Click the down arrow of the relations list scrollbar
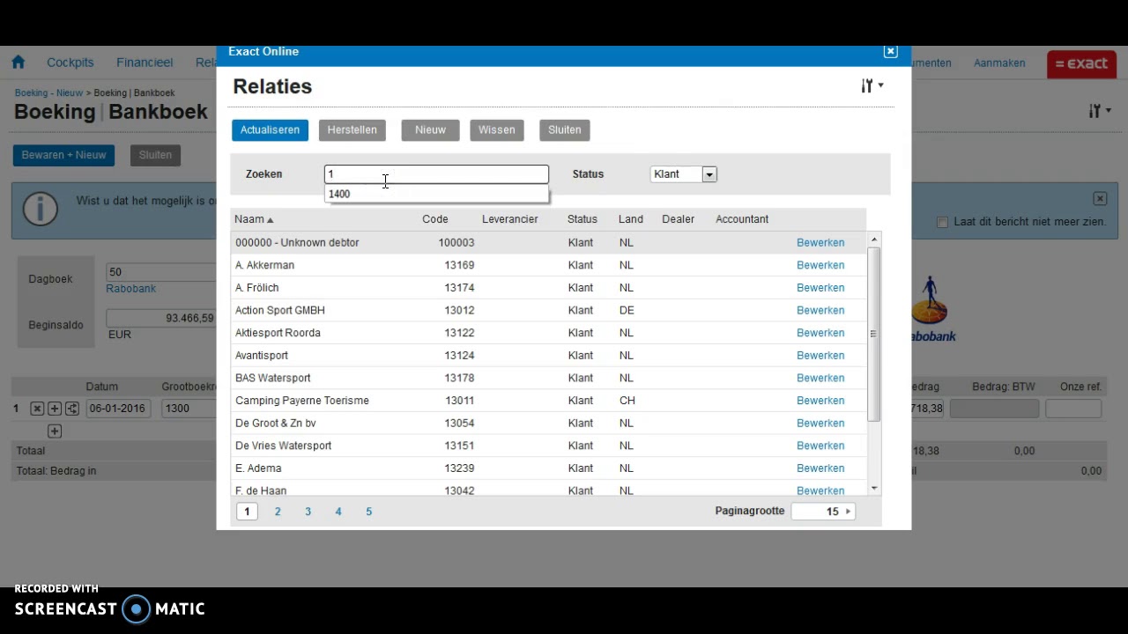Image resolution: width=1128 pixels, height=634 pixels. tap(874, 489)
